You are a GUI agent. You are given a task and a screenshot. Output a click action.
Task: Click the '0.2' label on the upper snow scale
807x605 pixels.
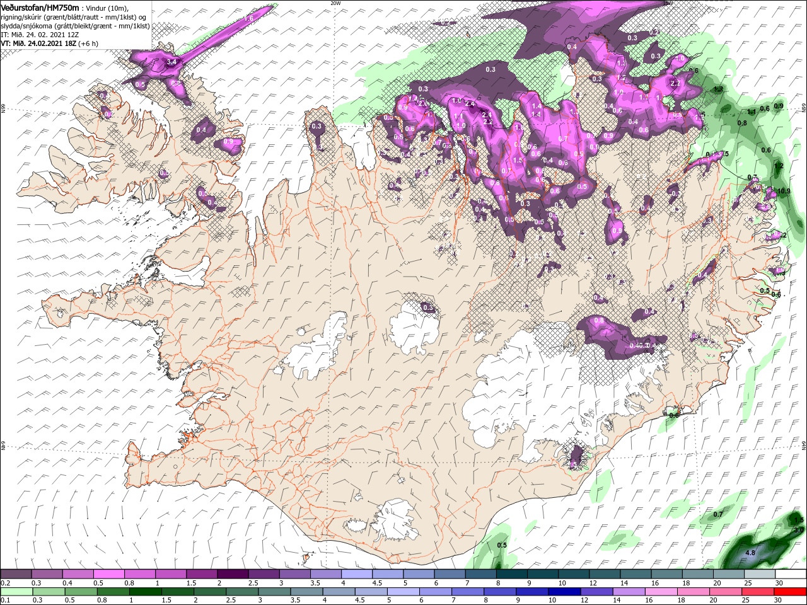tap(6, 583)
